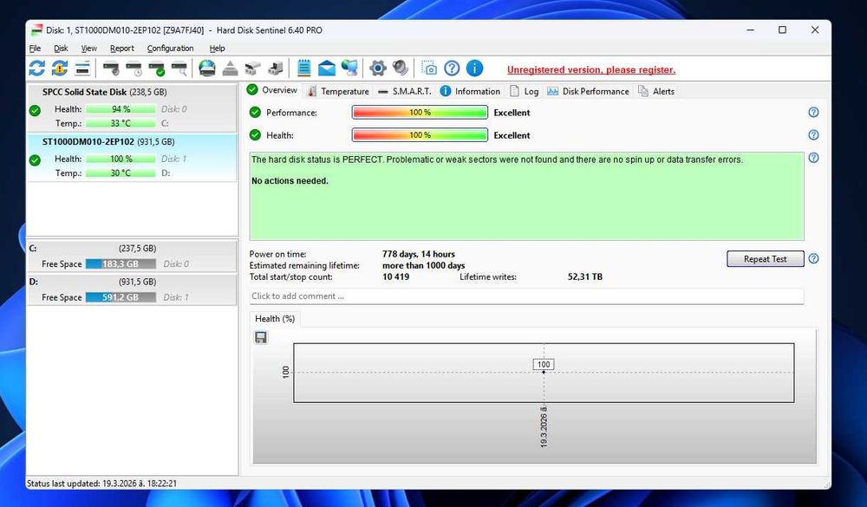Click the '10 419' start/stop count value
867x507 pixels.
[396, 277]
